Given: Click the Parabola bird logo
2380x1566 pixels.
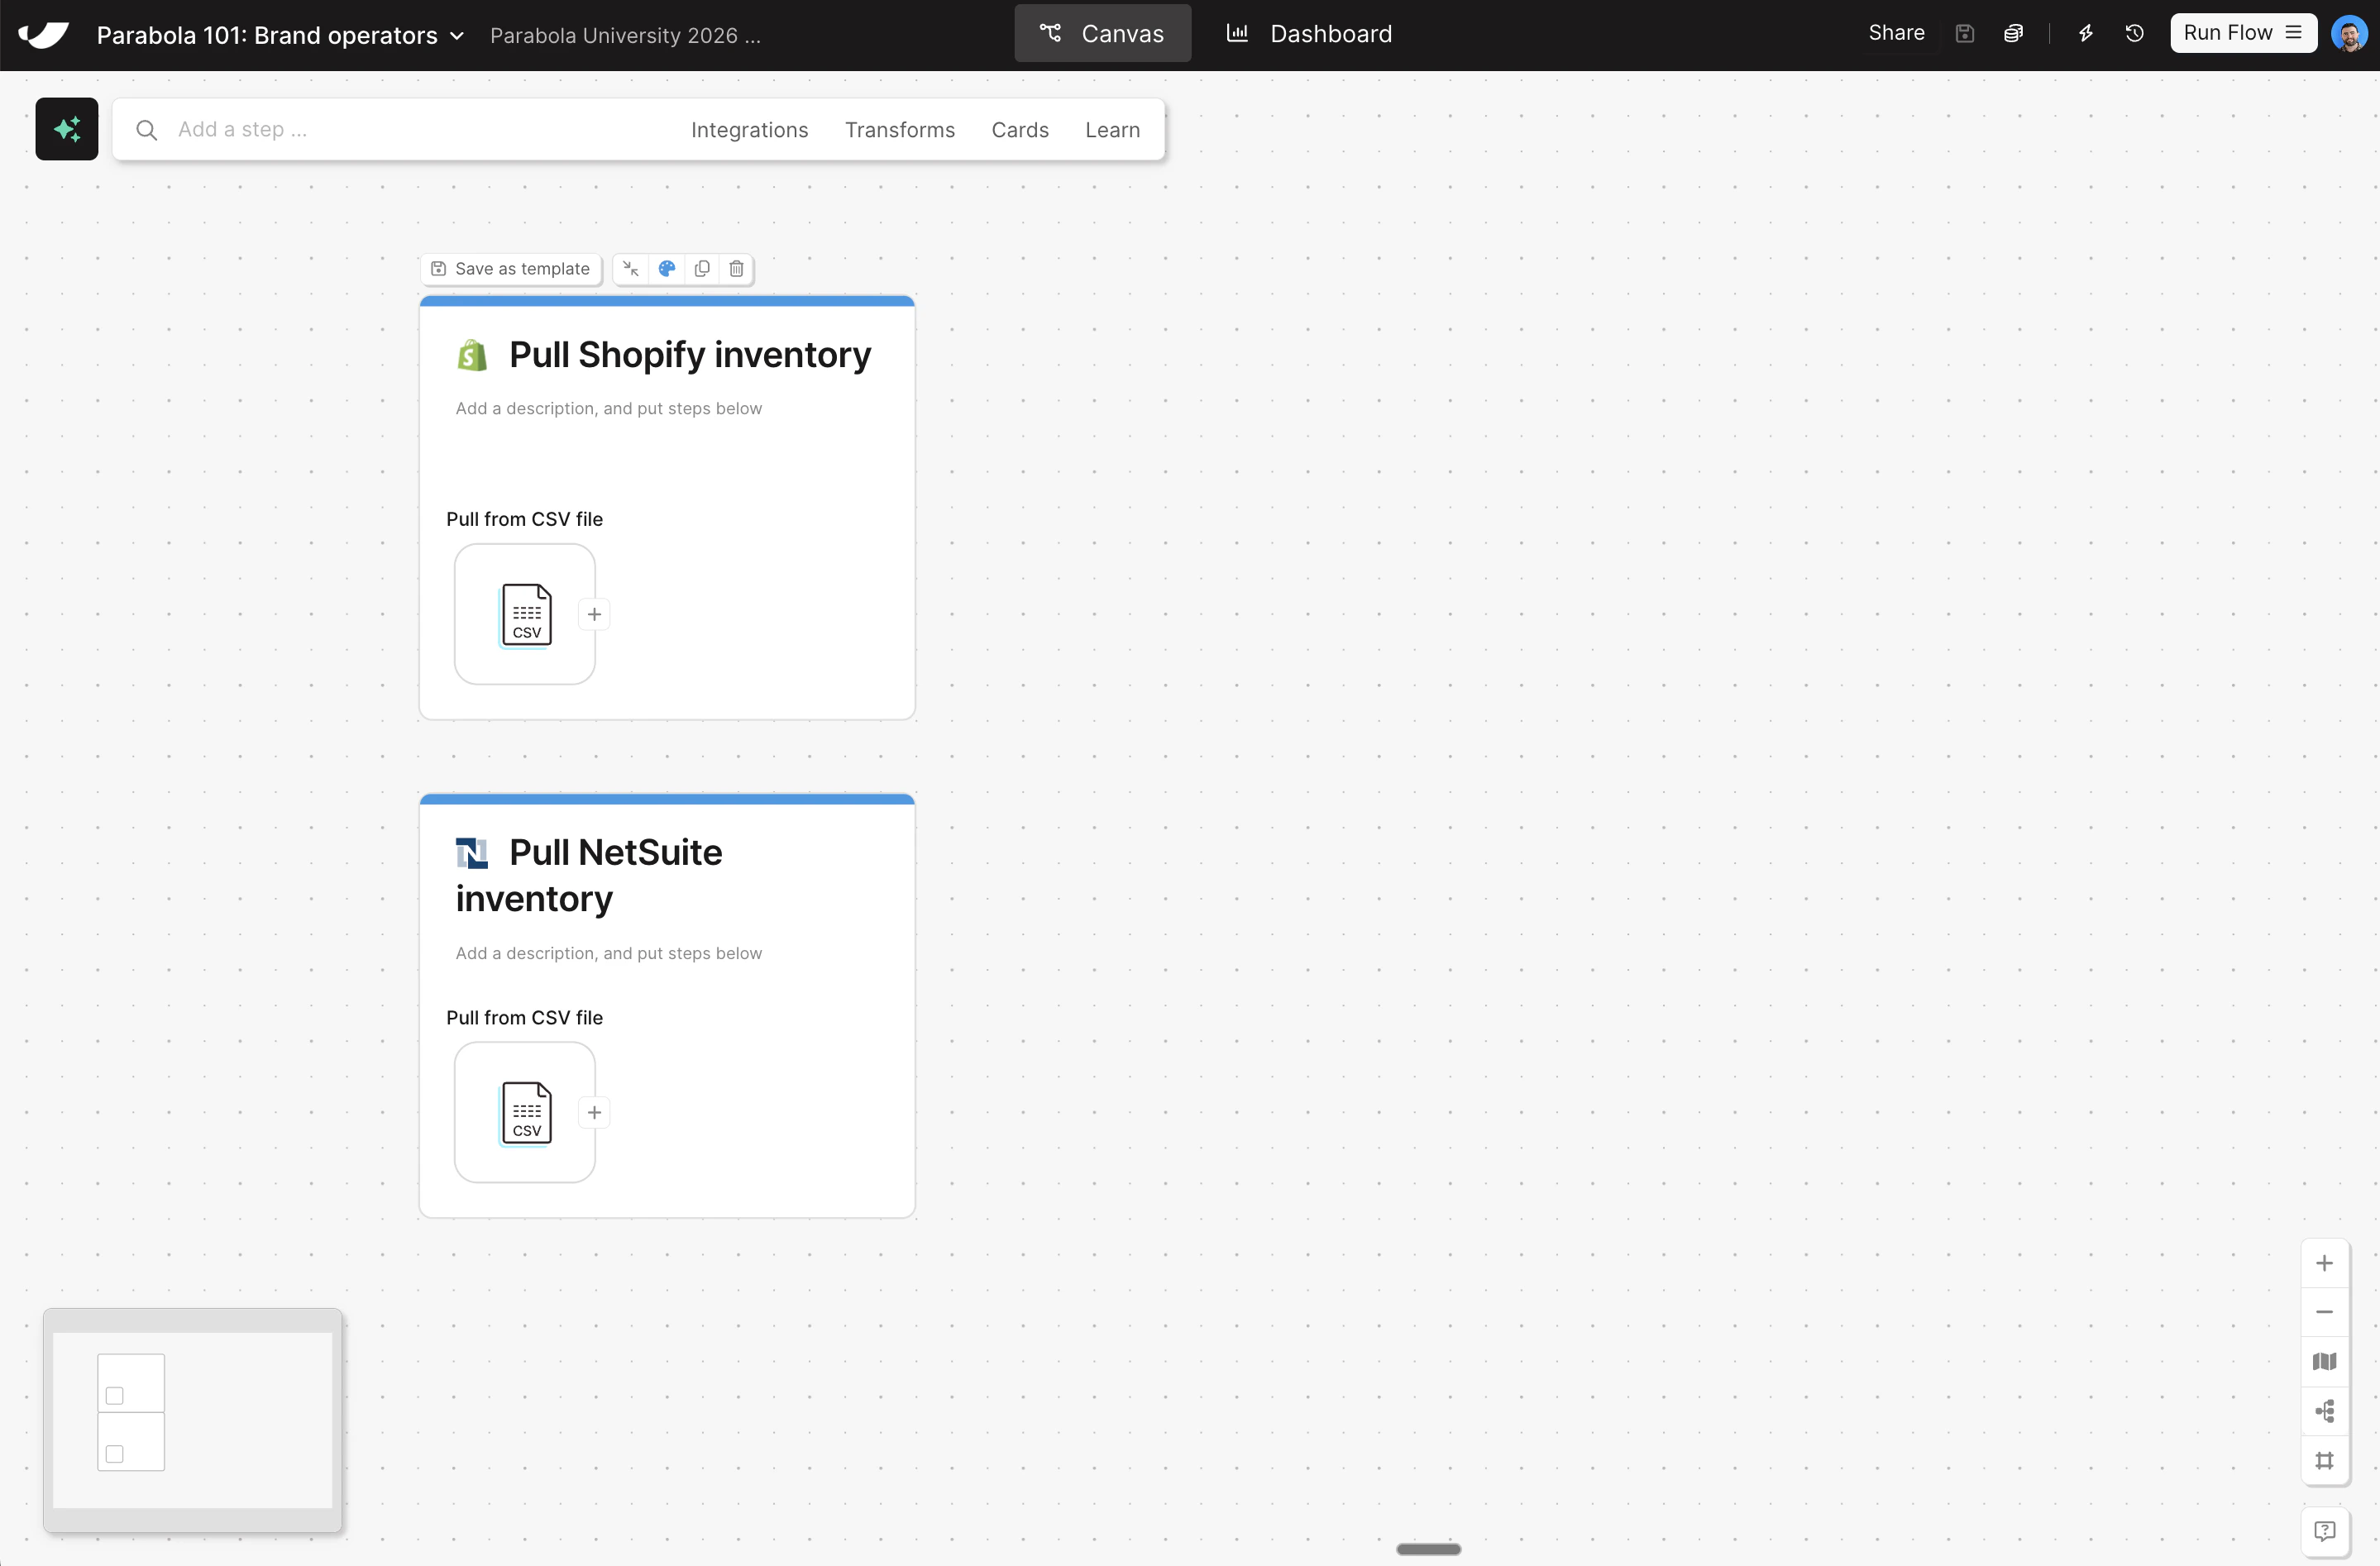Looking at the screenshot, I should (44, 35).
